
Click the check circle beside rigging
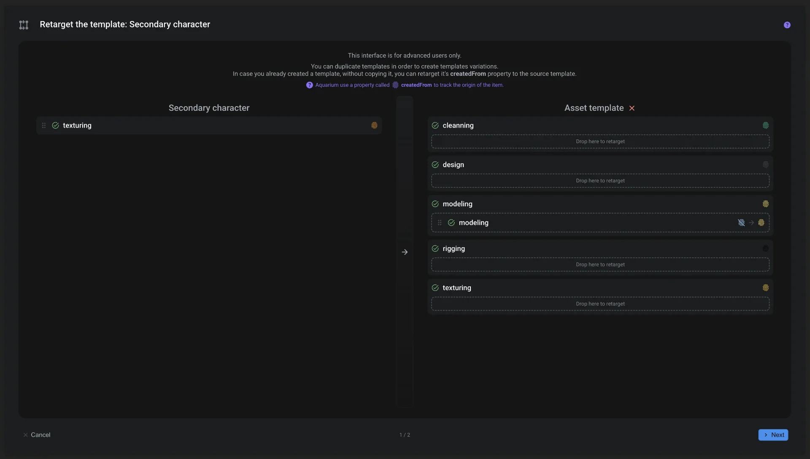435,248
